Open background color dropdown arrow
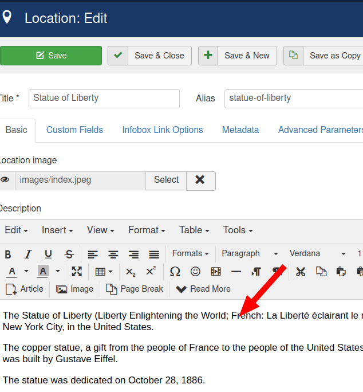Screen dimensions: 363x392 point(57,271)
